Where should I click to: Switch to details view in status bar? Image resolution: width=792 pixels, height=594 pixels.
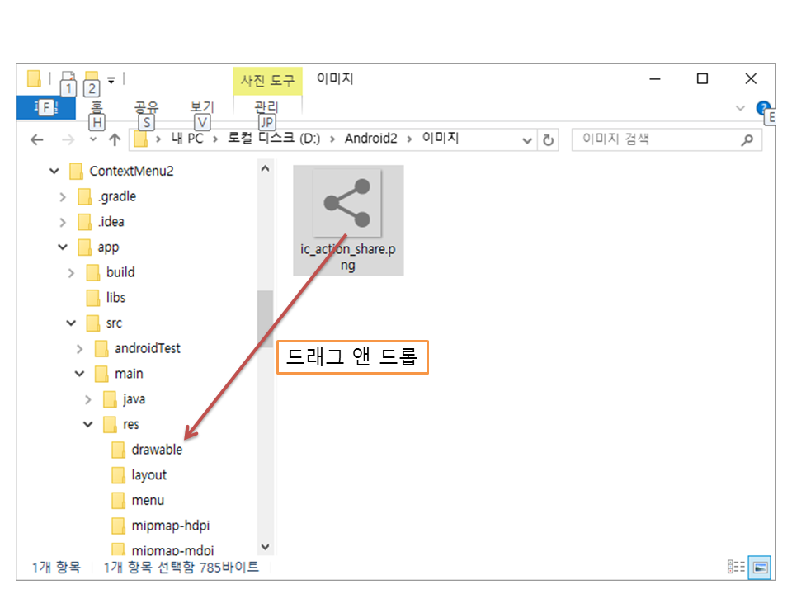[x=736, y=567]
